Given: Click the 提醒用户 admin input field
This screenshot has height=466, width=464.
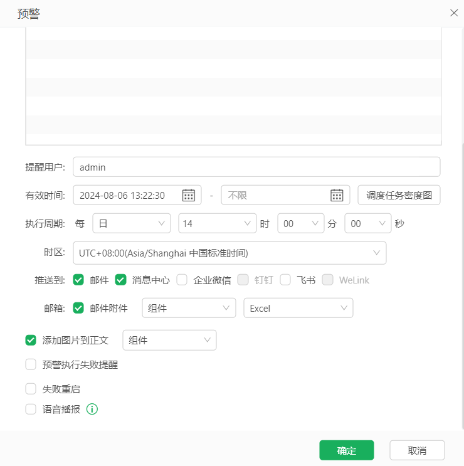Looking at the screenshot, I should 256,167.
